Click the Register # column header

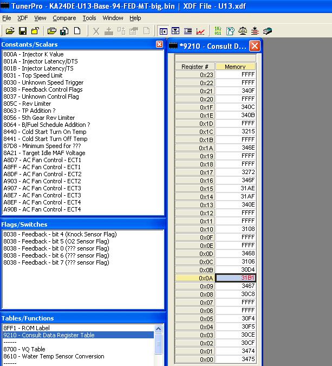click(194, 67)
